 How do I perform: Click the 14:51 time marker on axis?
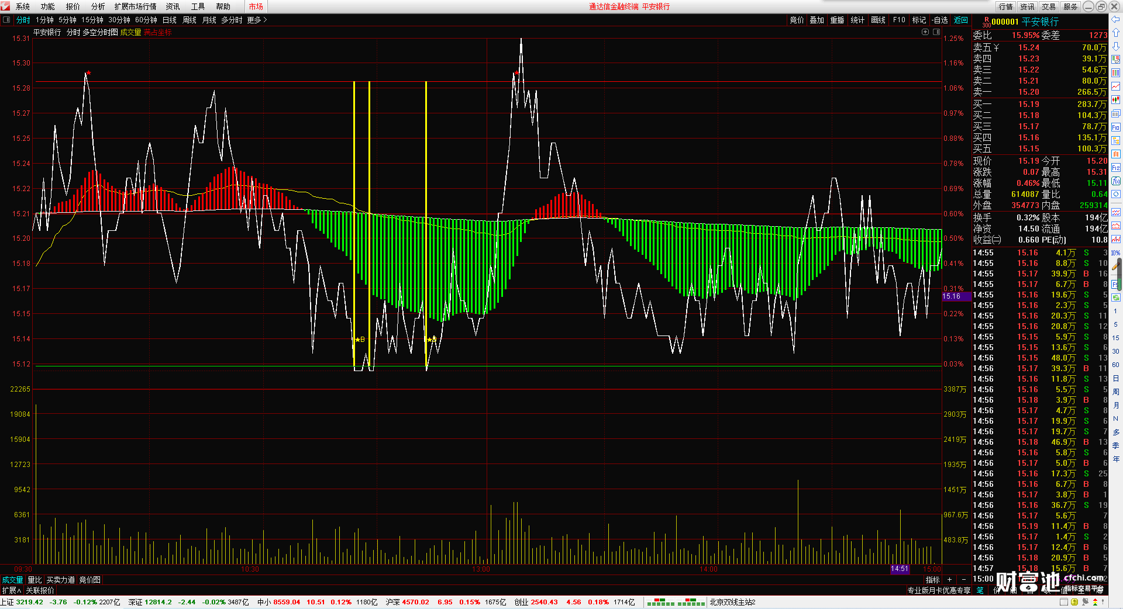click(900, 569)
